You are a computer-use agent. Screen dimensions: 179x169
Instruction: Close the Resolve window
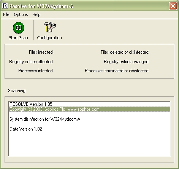pyautogui.click(x=173, y=6)
